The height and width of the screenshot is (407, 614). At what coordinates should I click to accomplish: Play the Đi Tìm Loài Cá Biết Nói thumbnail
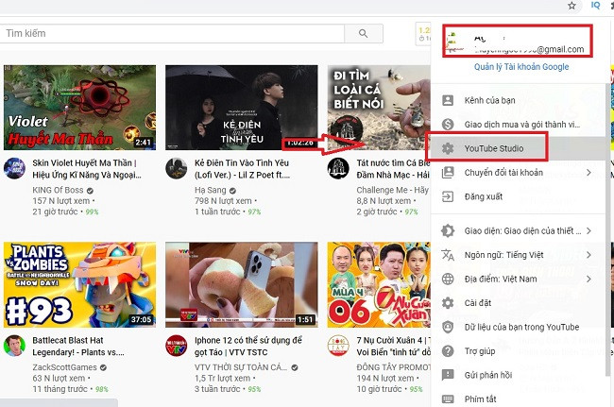coord(379,108)
